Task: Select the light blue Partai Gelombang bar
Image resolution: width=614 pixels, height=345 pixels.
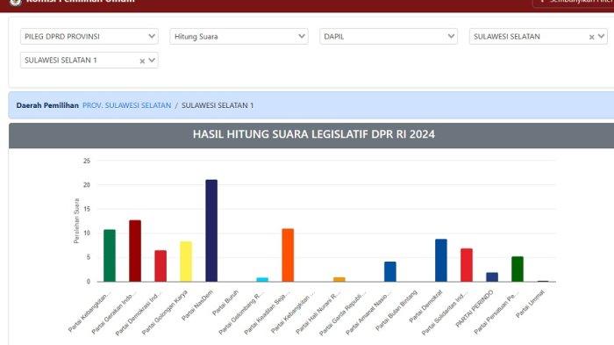Action: [x=262, y=279]
